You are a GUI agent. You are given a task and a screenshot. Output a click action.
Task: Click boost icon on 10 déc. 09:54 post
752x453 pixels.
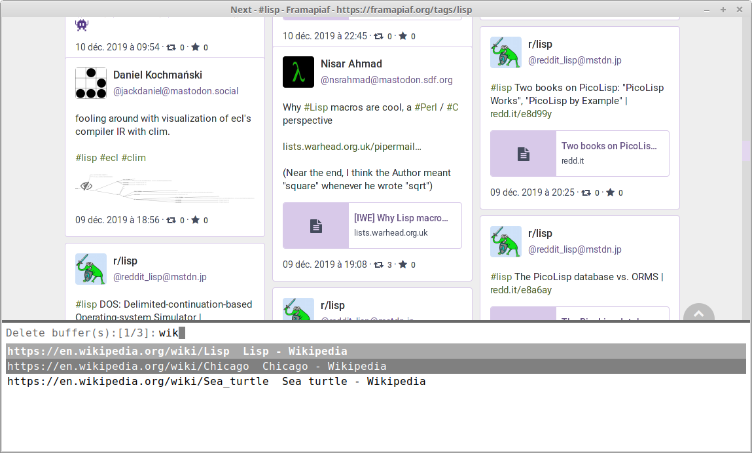(171, 47)
